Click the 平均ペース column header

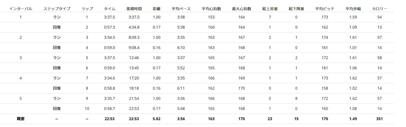(x=181, y=9)
